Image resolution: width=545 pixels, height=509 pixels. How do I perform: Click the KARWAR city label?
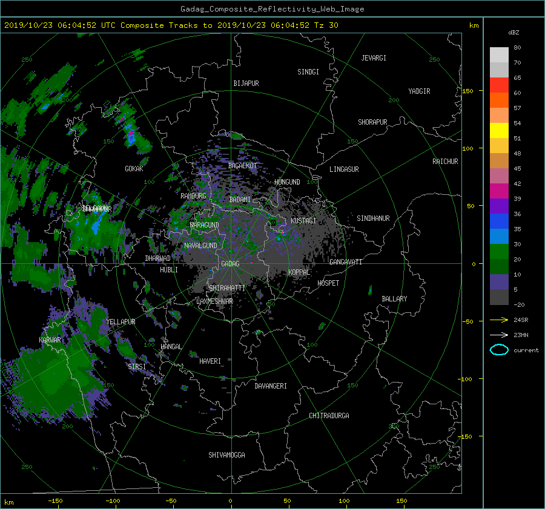tap(50, 340)
